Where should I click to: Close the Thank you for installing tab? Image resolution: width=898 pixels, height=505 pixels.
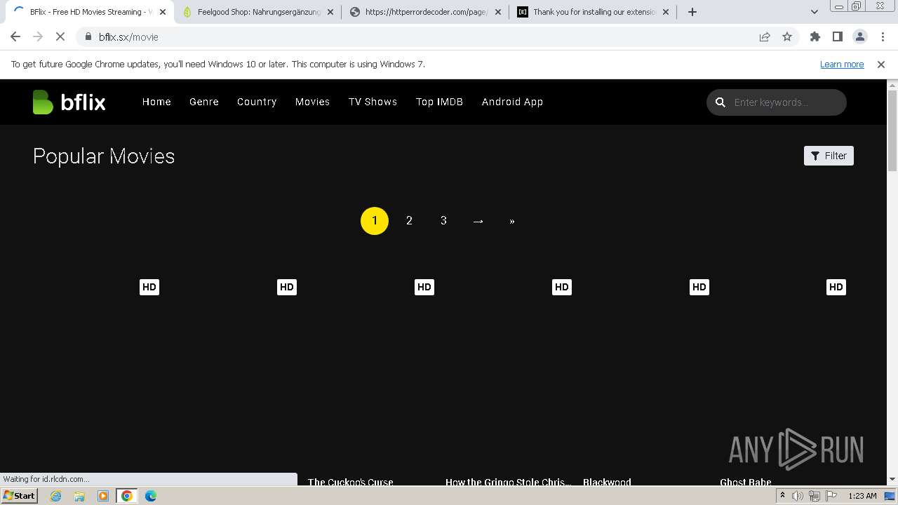(666, 12)
